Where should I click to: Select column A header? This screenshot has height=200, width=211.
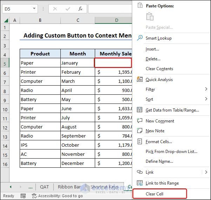click(x=15, y=20)
